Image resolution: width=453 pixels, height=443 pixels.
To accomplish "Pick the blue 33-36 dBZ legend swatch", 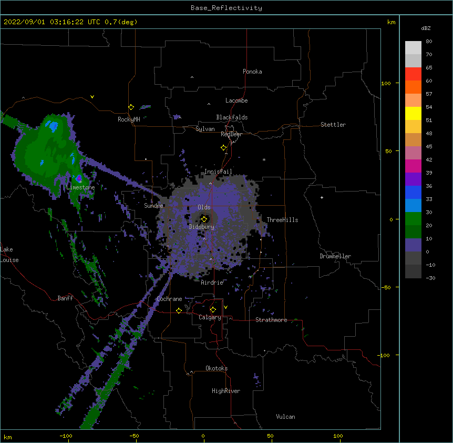I will coord(413,192).
